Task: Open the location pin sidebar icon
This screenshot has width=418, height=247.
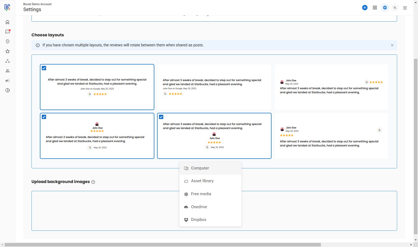Action: click(8, 41)
